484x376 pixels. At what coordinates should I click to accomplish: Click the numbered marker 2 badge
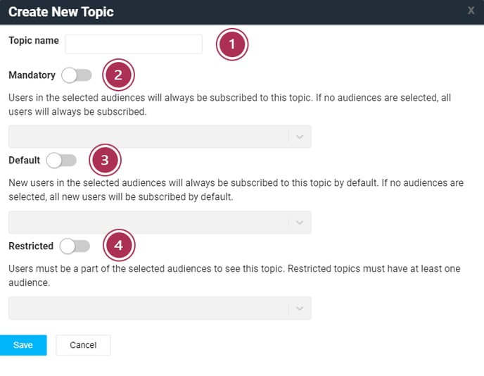[118, 75]
